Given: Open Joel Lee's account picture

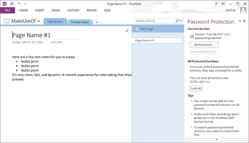Looking at the screenshot, I should click(x=243, y=10).
